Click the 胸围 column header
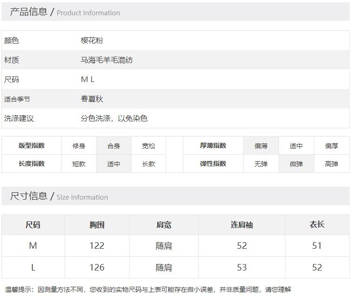The width and height of the screenshot is (351, 296). point(97,225)
